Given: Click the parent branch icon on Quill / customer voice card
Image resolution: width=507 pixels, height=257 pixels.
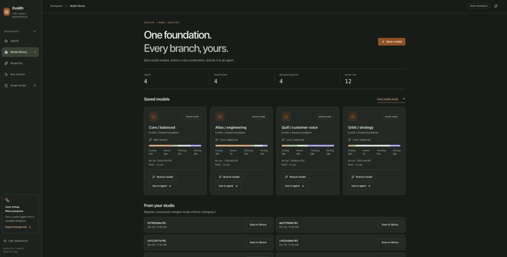Looking at the screenshot, I should [283, 139].
